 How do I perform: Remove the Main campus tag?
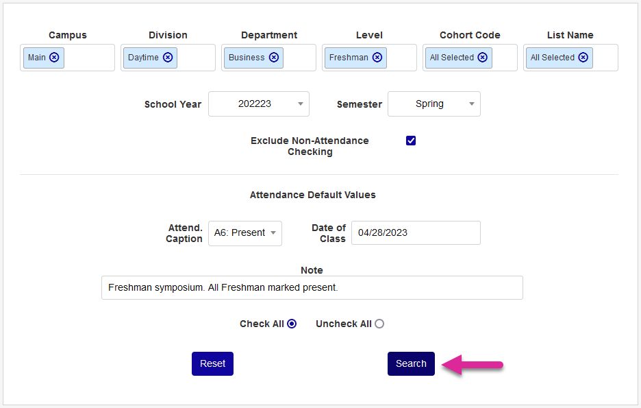54,58
